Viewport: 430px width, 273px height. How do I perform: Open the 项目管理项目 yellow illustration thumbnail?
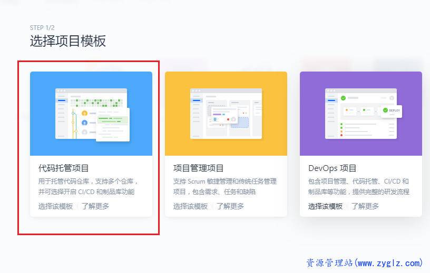click(x=226, y=114)
